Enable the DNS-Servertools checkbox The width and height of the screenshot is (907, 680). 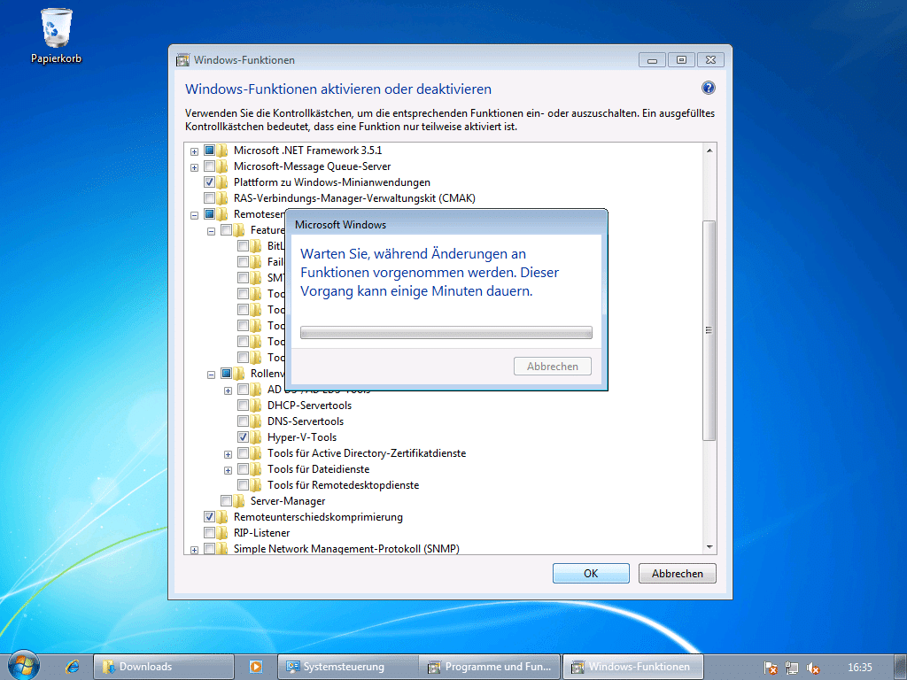(243, 421)
